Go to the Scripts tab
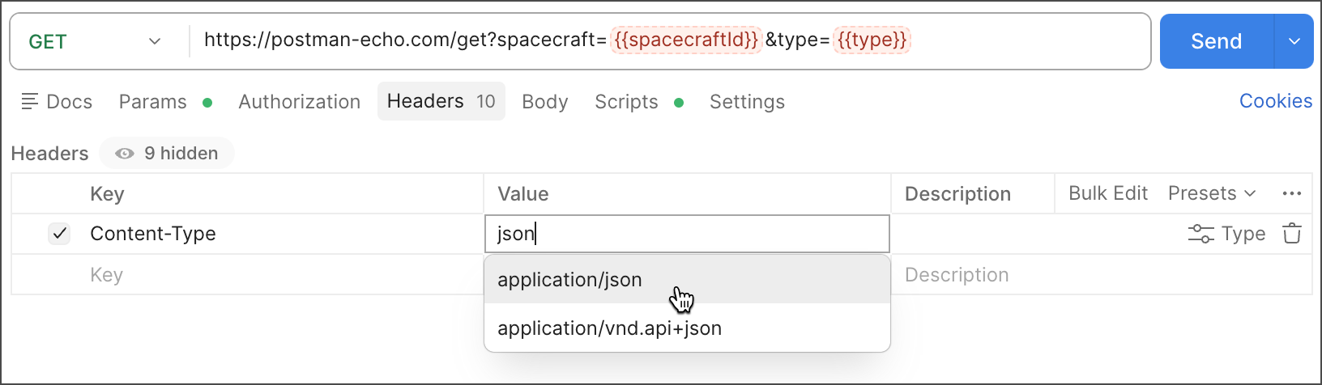1322x385 pixels. point(626,102)
